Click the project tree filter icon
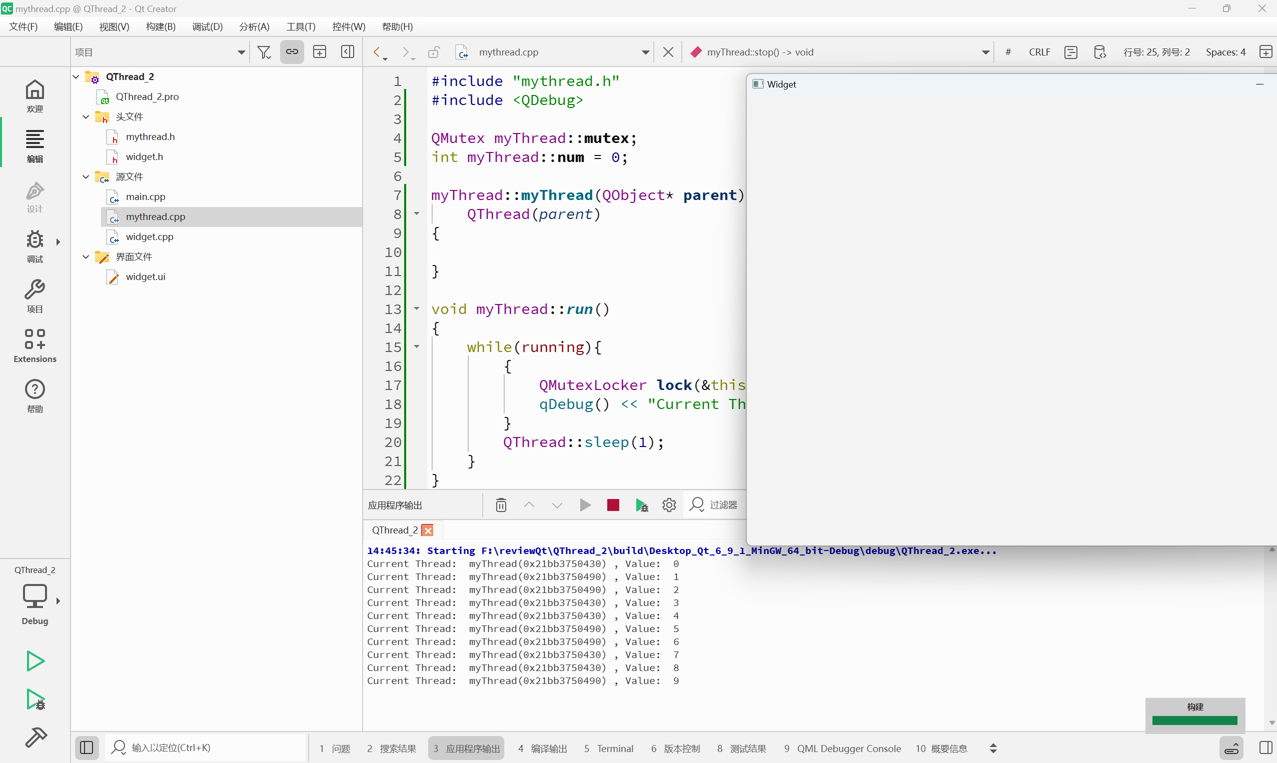1277x763 pixels. tap(264, 52)
